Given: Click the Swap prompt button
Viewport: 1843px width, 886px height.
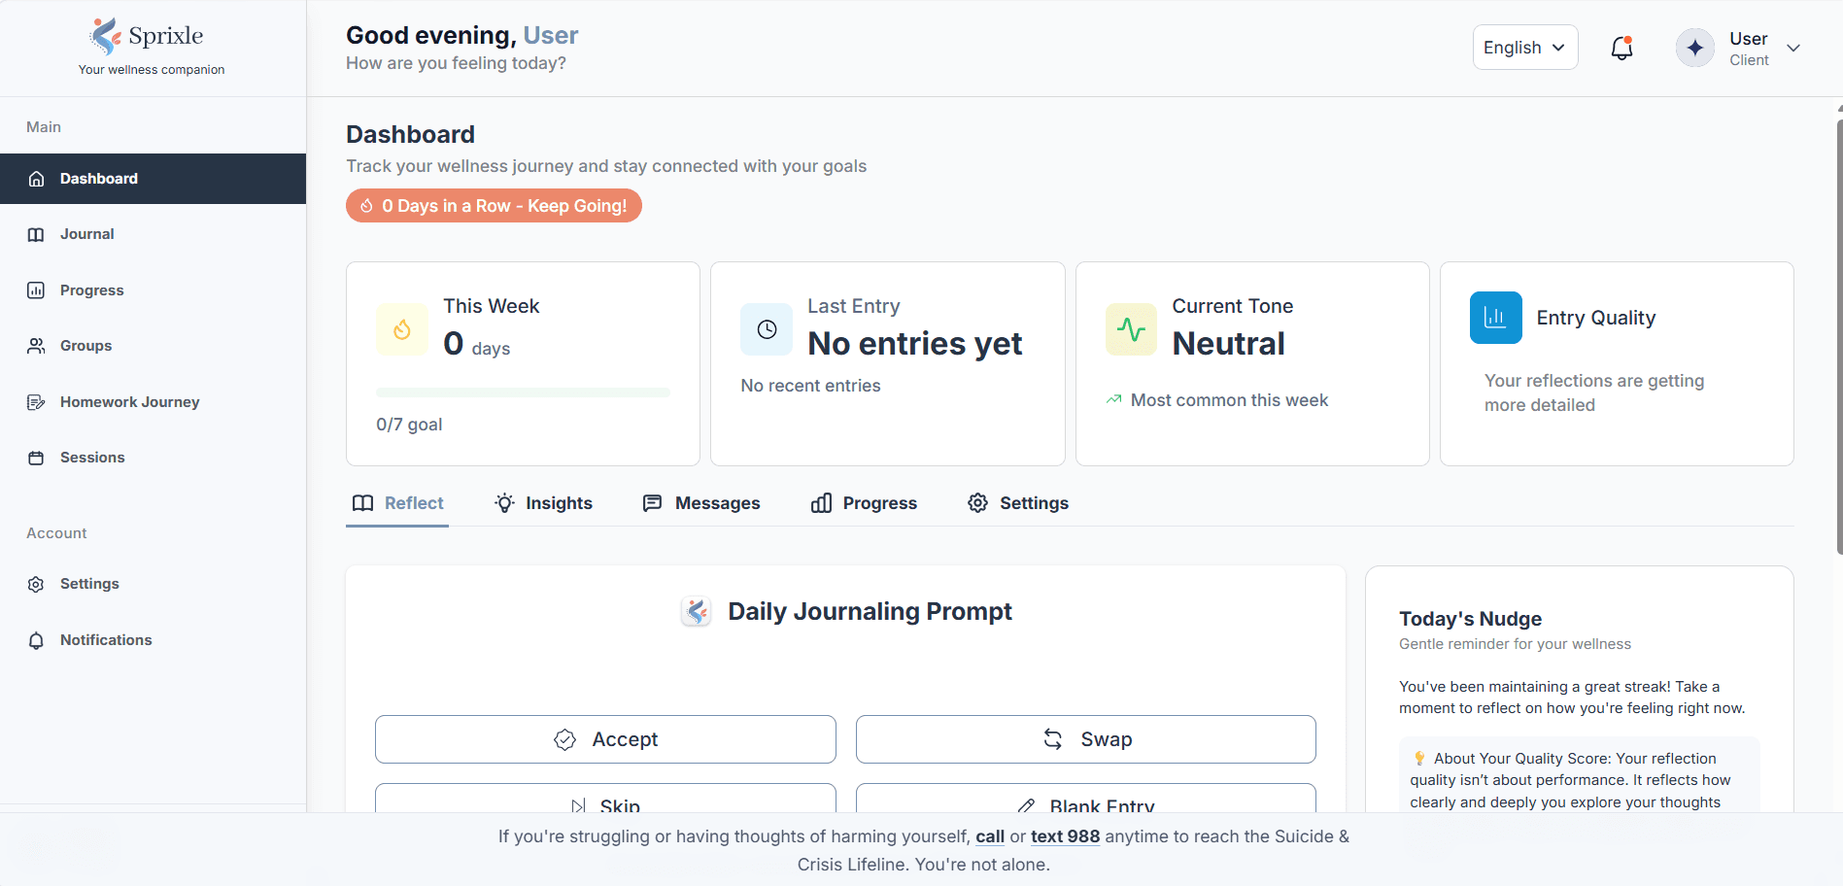Looking at the screenshot, I should (1086, 739).
